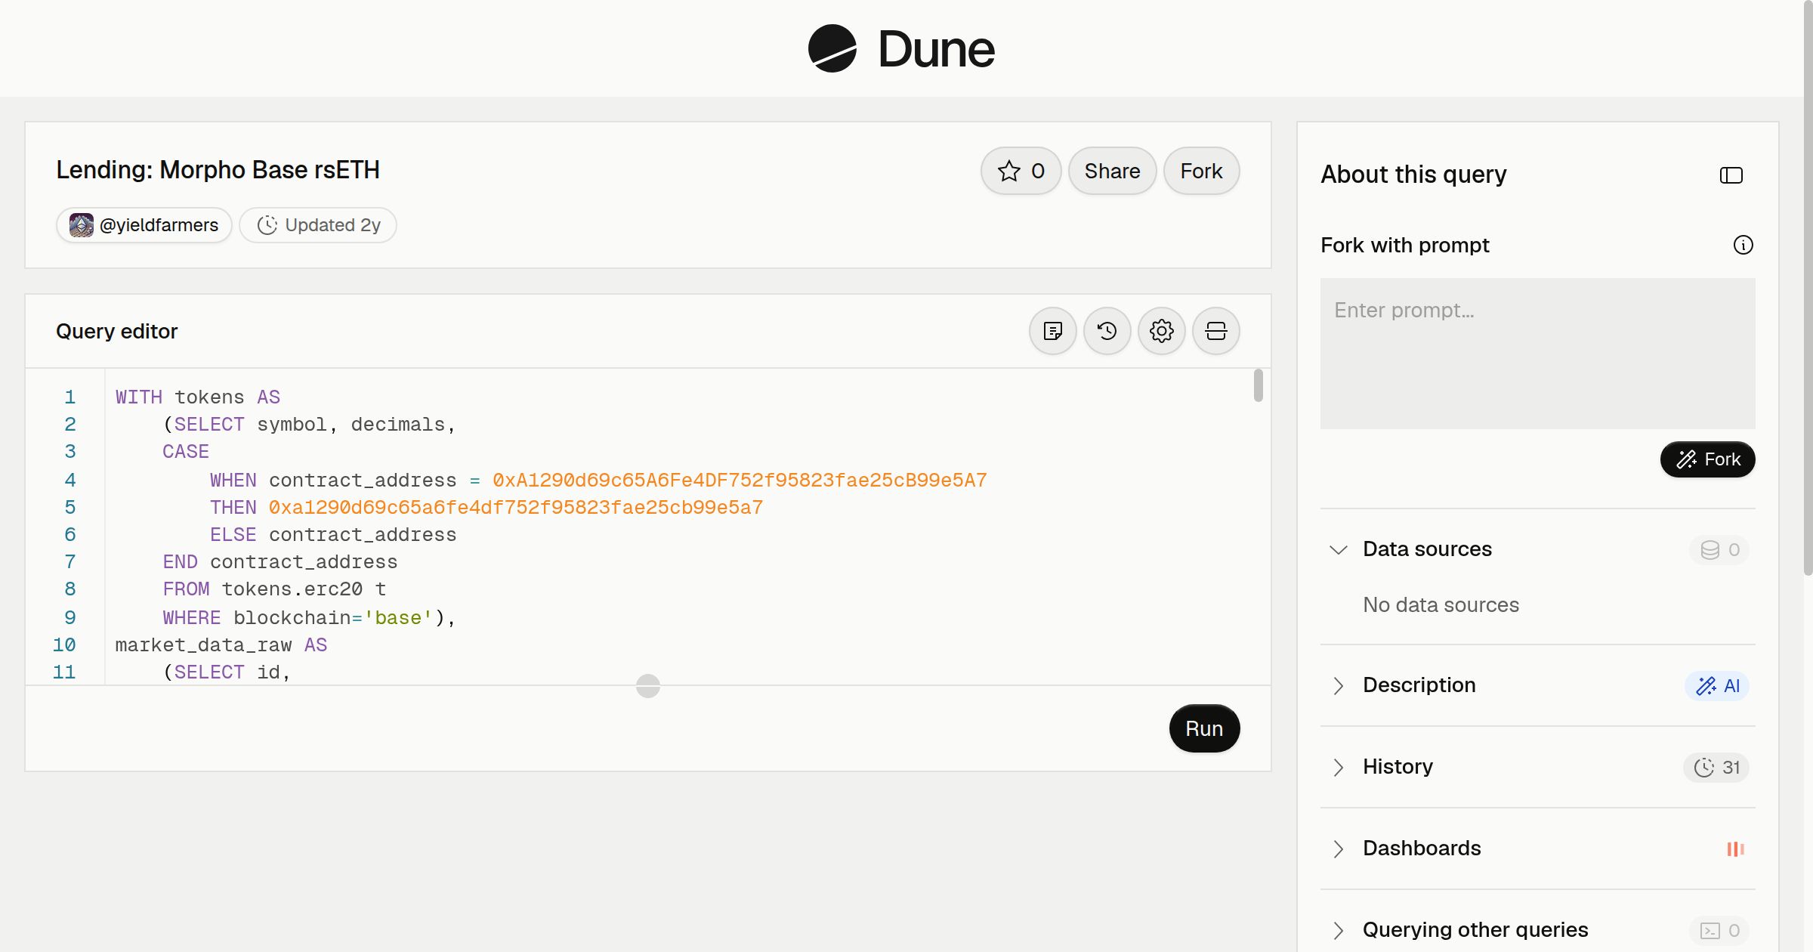Click 'base' string on line 9
Image resolution: width=1813 pixels, height=952 pixels.
point(398,618)
